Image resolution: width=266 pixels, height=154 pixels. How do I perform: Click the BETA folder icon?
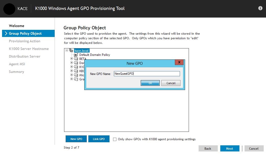(76, 59)
